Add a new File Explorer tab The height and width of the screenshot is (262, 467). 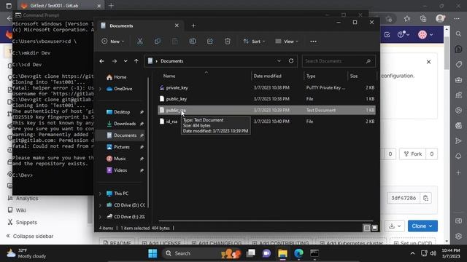tap(193, 26)
